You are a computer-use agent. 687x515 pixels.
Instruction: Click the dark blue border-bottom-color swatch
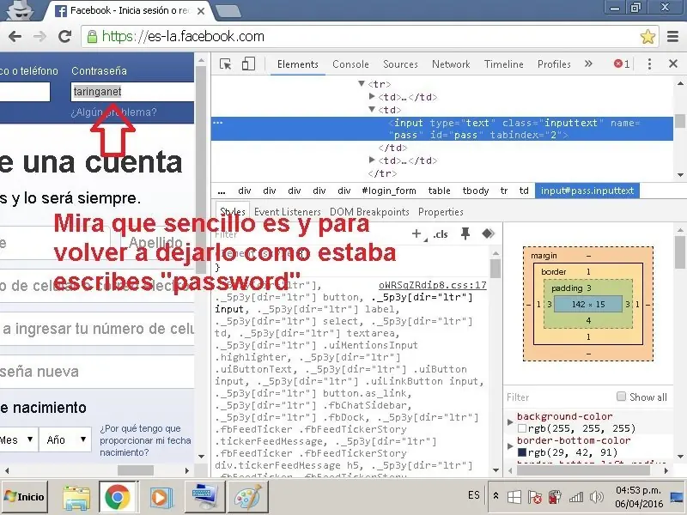click(522, 452)
